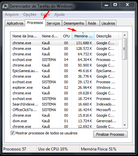The height and width of the screenshot is (156, 138).
Task: Select the EpicGamesLauncher process row
Action: [65, 71]
